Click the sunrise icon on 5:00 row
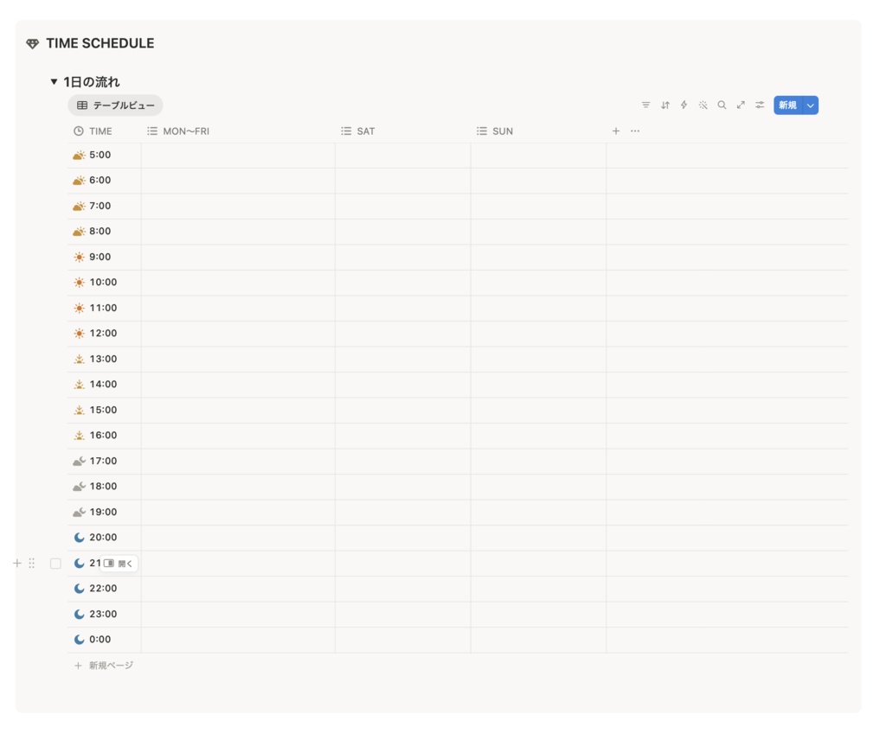Viewport: 886px width, 746px height. pos(79,155)
